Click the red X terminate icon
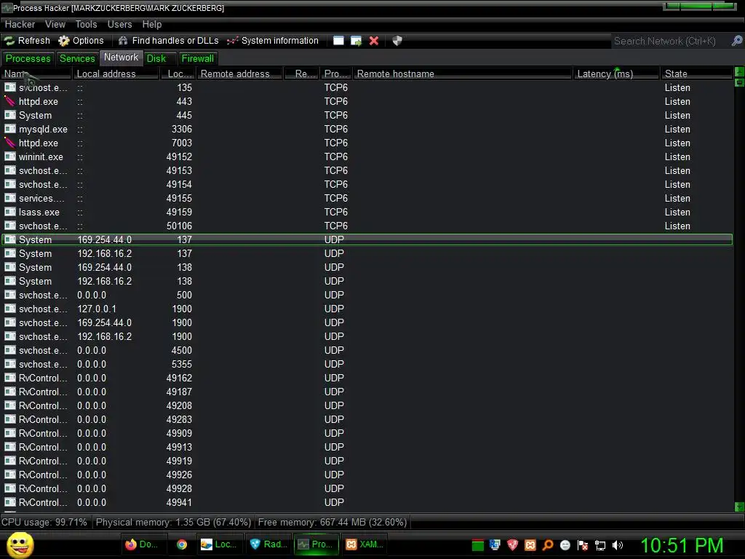The height and width of the screenshot is (559, 745). (x=374, y=41)
